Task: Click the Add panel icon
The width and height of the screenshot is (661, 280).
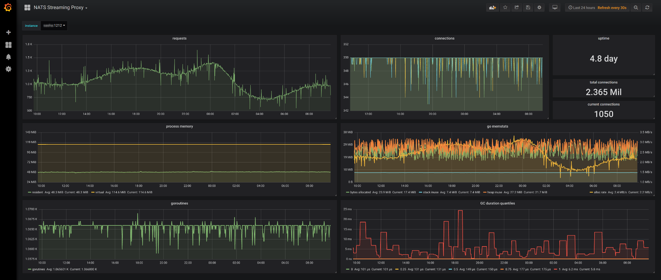Action: click(x=492, y=8)
